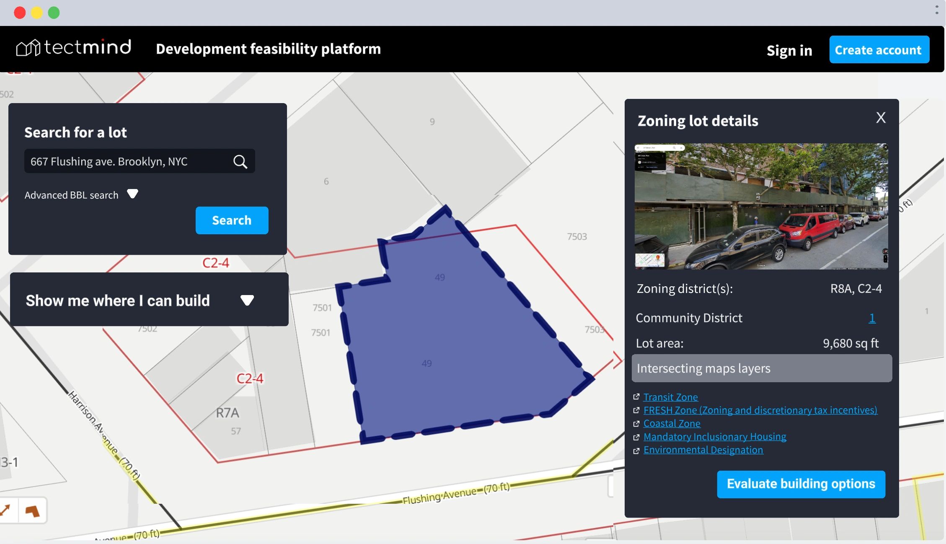946x544 pixels.
Task: Click the external link icon beside Coastal Zone
Action: tap(637, 423)
